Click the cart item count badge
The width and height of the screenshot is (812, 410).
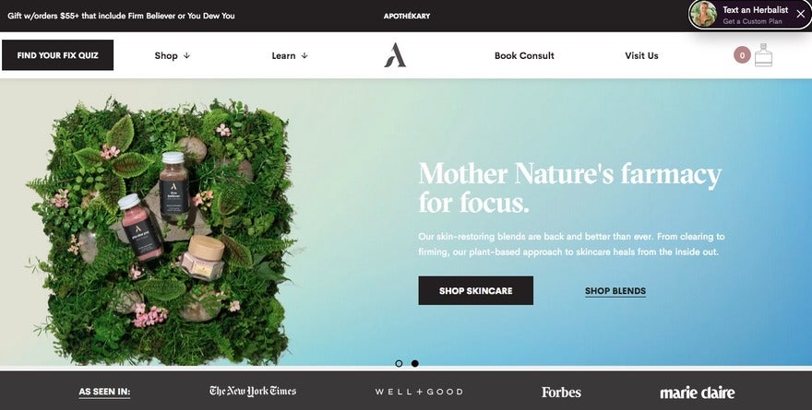coord(742,55)
